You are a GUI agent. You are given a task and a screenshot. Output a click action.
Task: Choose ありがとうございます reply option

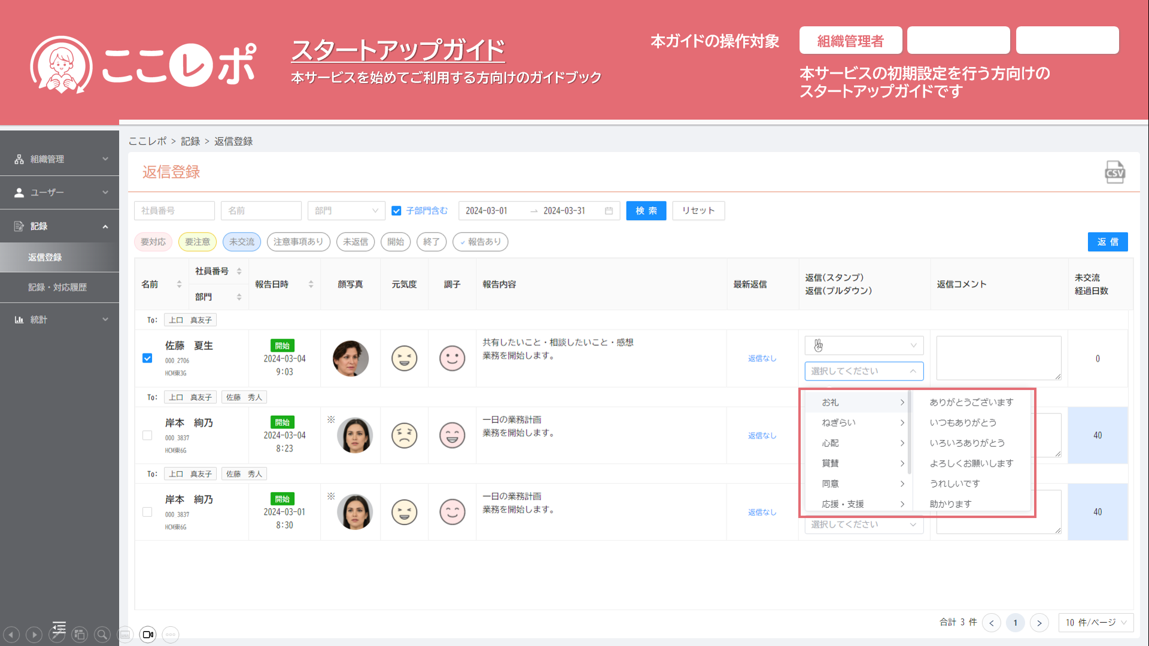tap(971, 402)
